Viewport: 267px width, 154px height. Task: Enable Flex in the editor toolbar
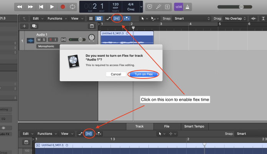(89, 134)
